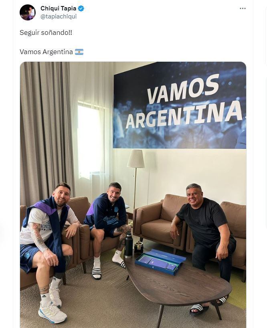The height and width of the screenshot is (328, 267).
Task: Visit the @tapiachiqui handle link
Action: [59, 16]
